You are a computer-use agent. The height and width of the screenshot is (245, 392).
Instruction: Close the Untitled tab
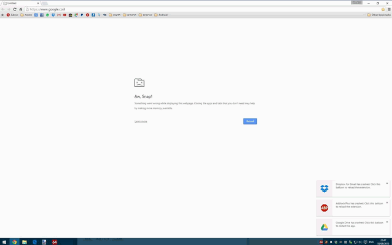38,3
